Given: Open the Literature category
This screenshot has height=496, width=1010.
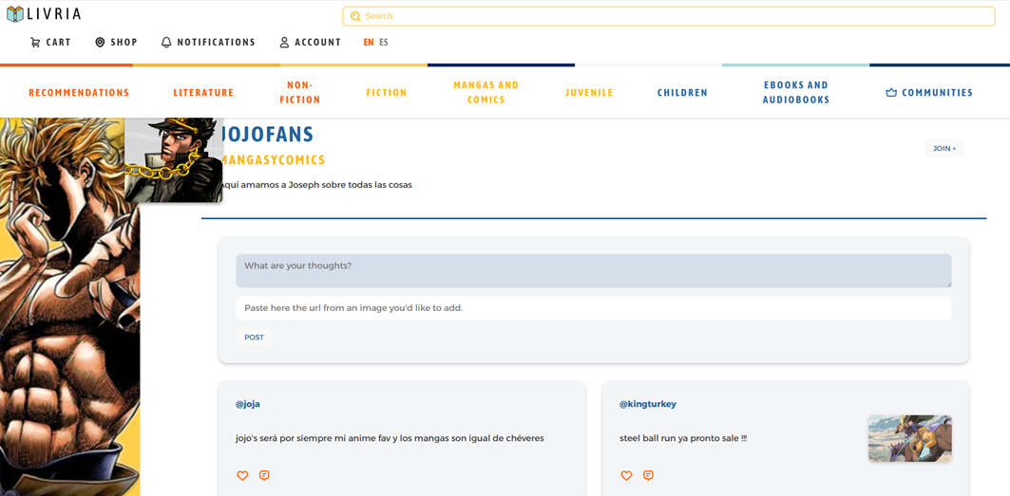Looking at the screenshot, I should (x=203, y=93).
